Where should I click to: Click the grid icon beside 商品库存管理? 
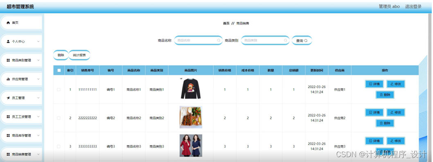(x=8, y=136)
